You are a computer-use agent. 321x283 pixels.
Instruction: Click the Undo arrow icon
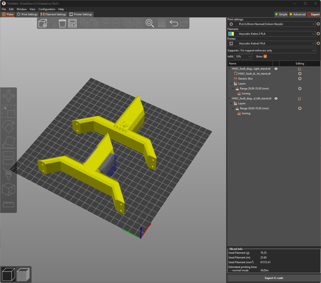coord(174,23)
